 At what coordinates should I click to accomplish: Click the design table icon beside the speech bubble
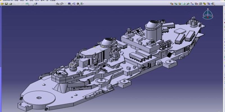click(69, 4)
